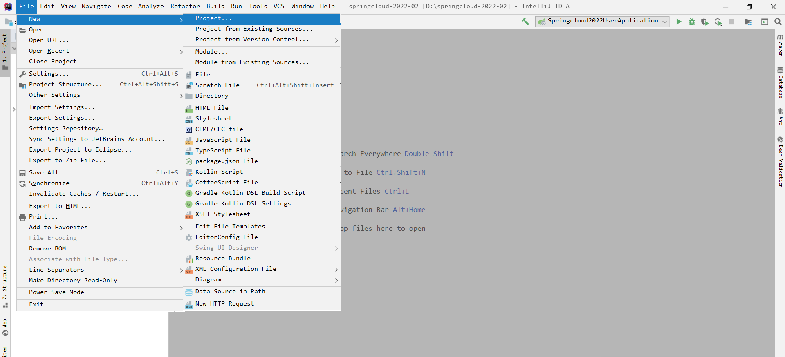This screenshot has width=785, height=357.
Task: Create a new XSLT Stylesheet
Action: click(x=262, y=214)
